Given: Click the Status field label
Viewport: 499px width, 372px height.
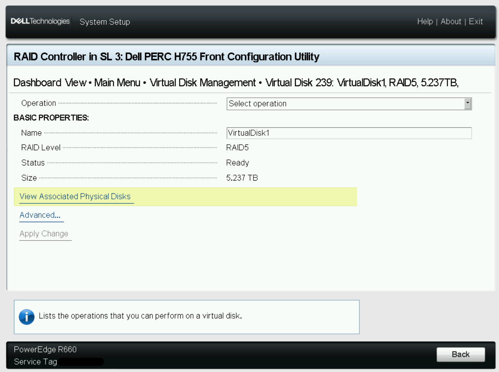Looking at the screenshot, I should tap(33, 163).
